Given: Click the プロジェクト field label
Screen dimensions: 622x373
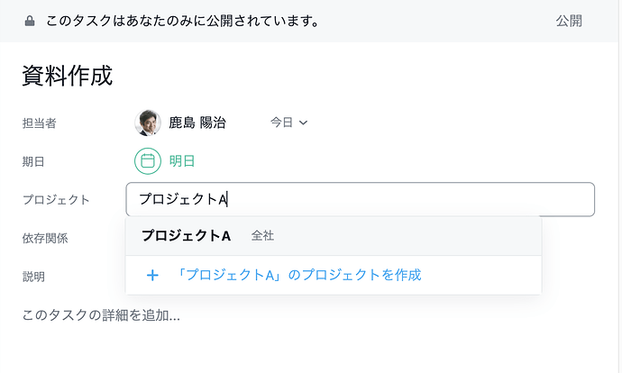Looking at the screenshot, I should coord(56,199).
